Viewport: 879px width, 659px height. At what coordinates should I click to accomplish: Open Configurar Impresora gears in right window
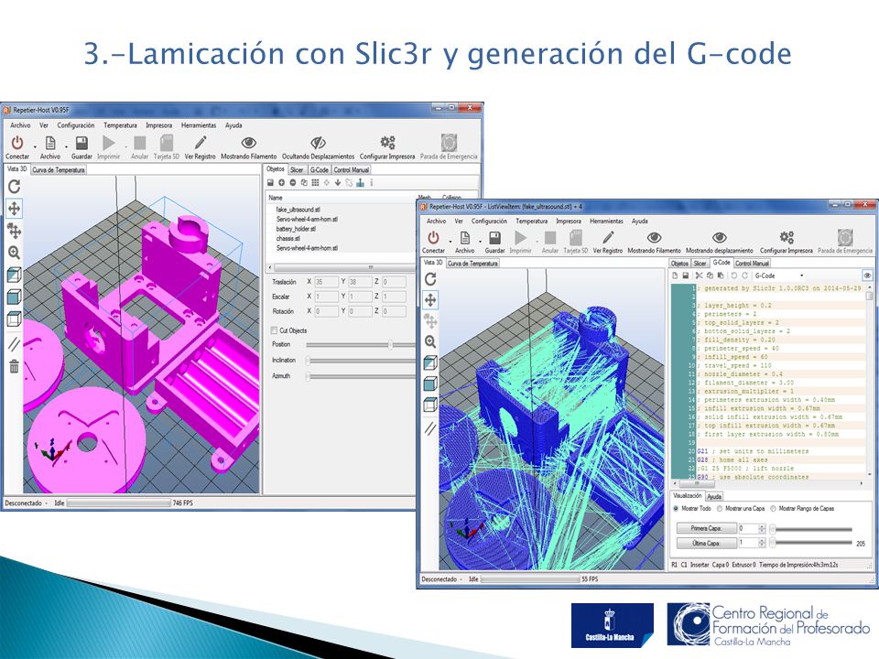[787, 237]
